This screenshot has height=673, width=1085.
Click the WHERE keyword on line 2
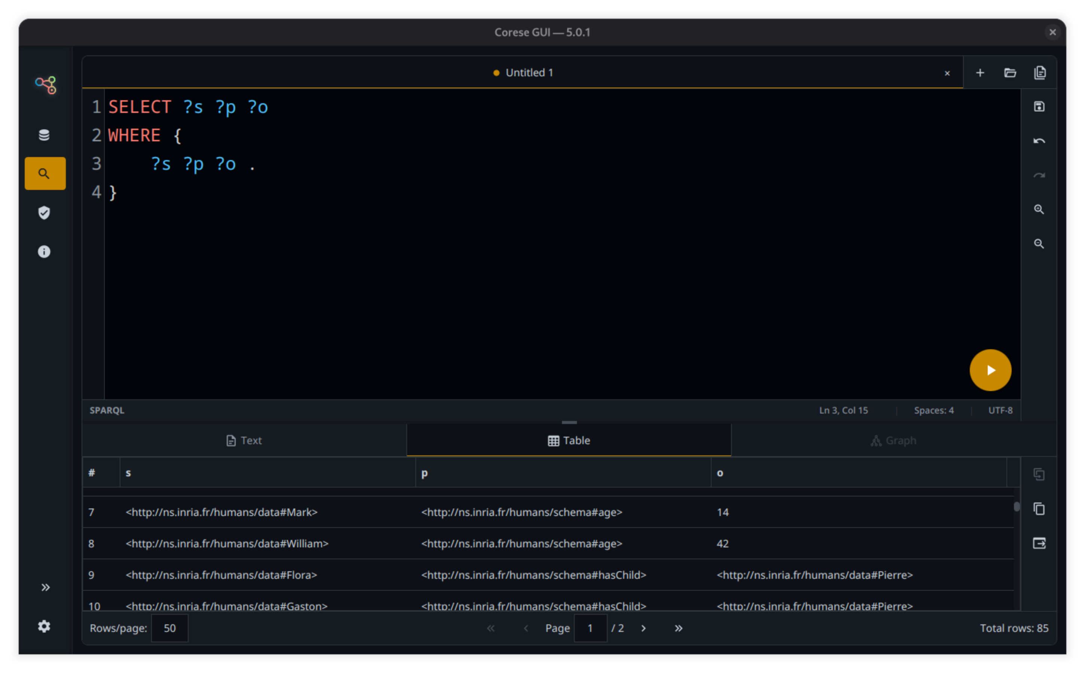[134, 135]
